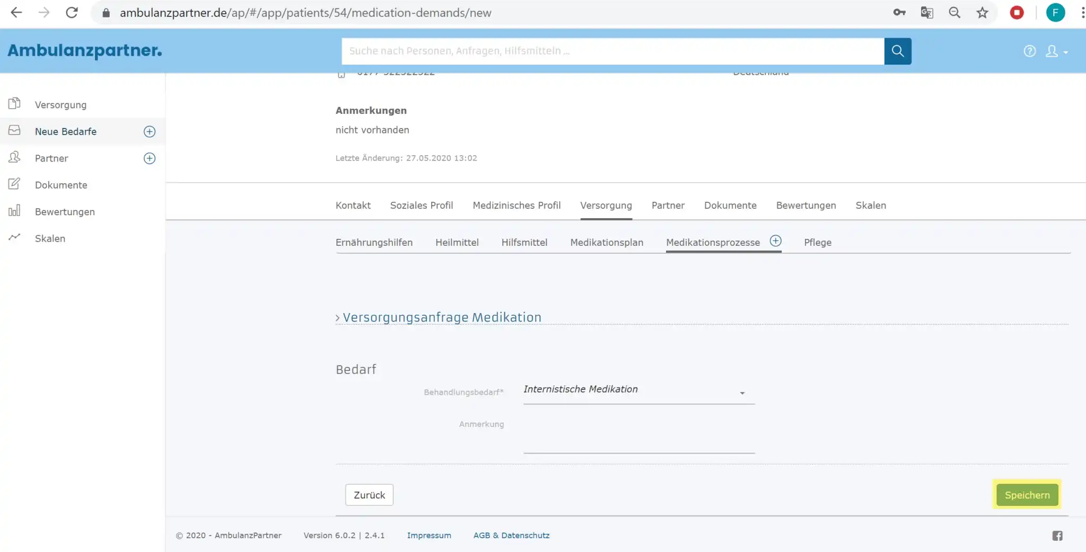Open the AGB & Datenschutz link
This screenshot has height=552, width=1086.
(x=511, y=536)
